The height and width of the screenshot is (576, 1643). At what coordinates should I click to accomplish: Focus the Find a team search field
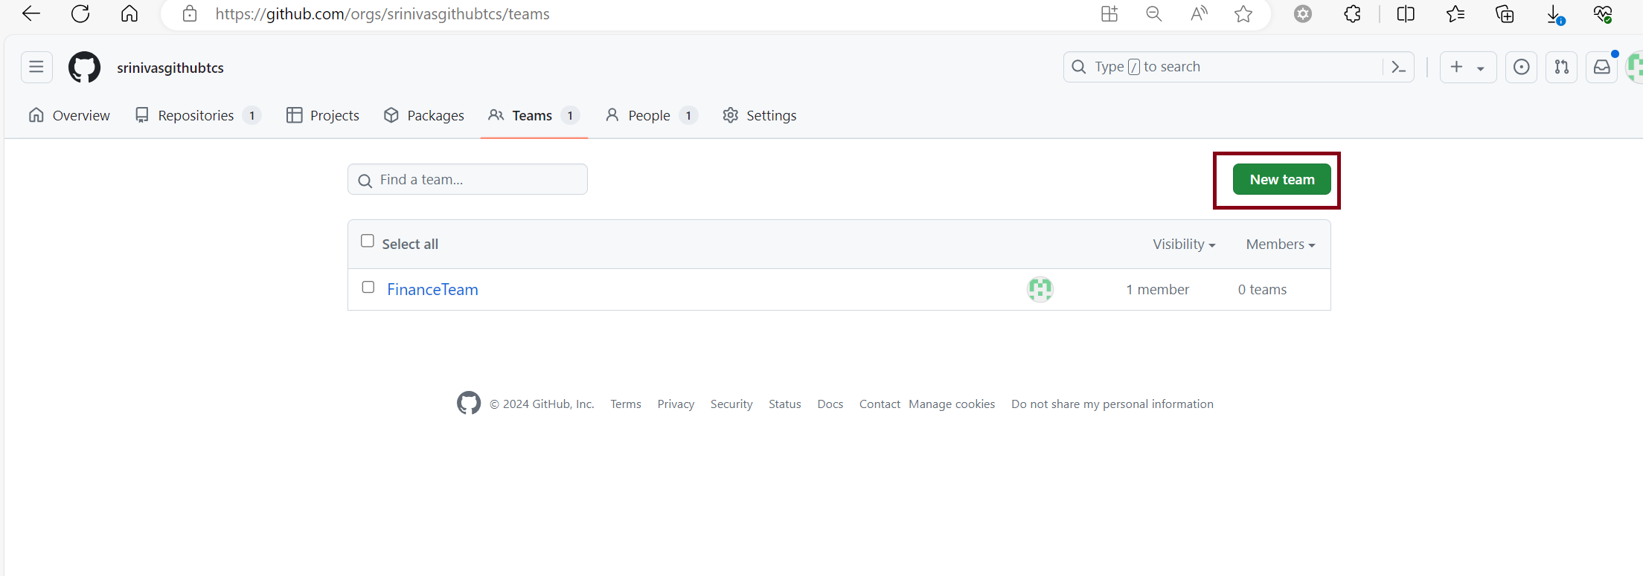(x=467, y=179)
